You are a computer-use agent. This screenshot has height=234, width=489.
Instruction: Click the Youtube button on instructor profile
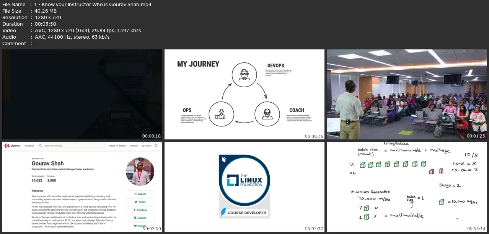click(140, 226)
